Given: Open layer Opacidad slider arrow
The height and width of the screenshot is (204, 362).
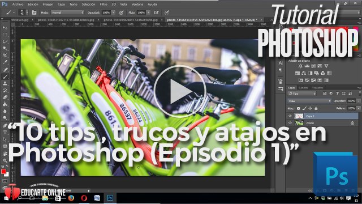Looking at the screenshot, I should [358, 101].
